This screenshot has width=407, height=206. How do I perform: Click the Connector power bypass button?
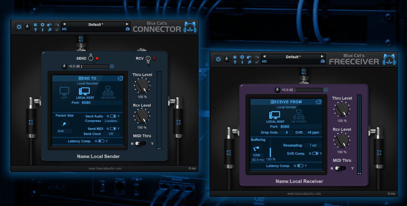coord(19,27)
